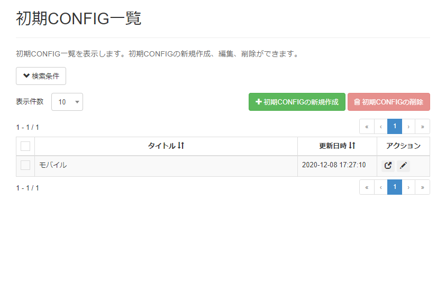This screenshot has height=286, width=446.
Task: Jump to last page in top pagination
Action: tap(422, 127)
